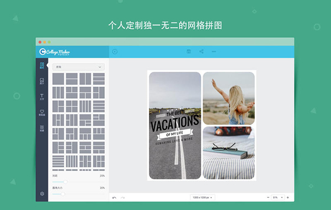Choose the three vertical columns layout
Image resolution: width=331 pixels, height=210 pixels.
point(58,92)
